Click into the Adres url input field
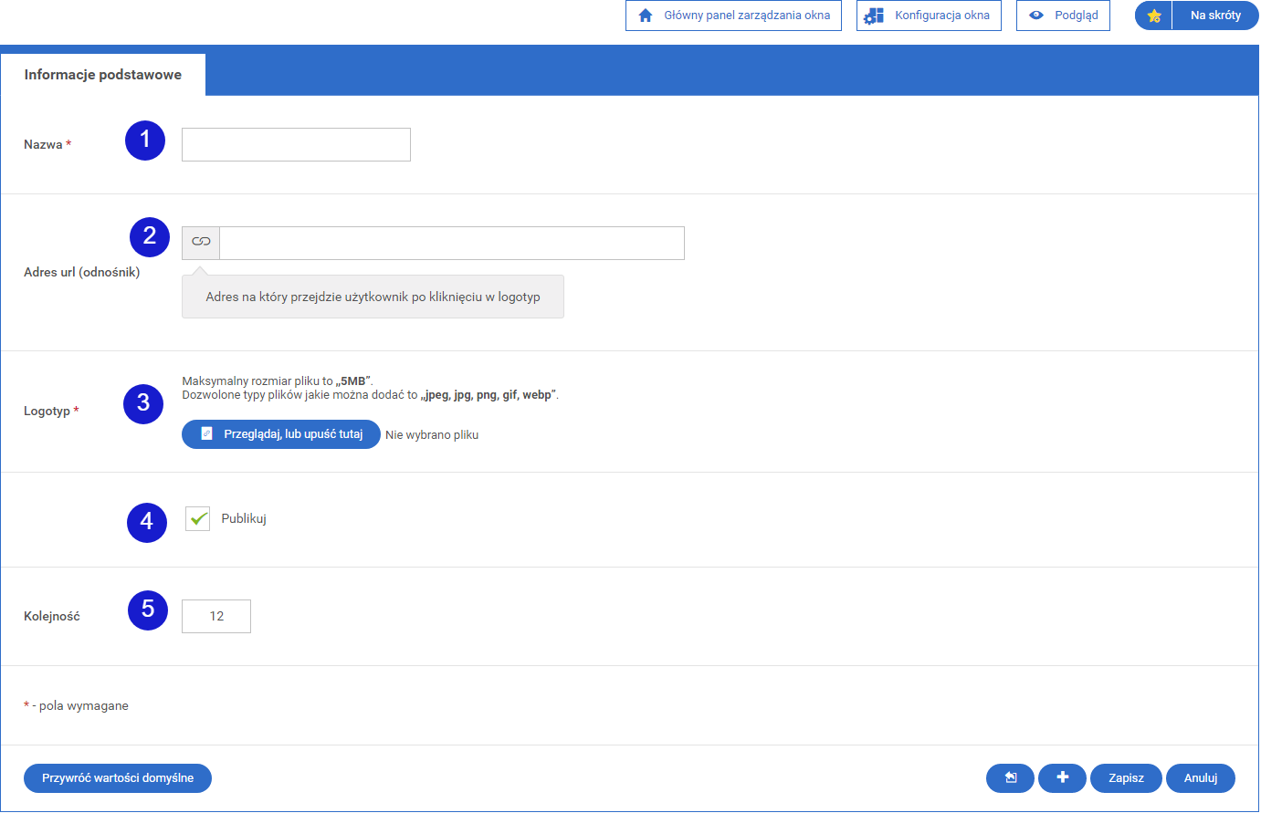1261x813 pixels. (x=451, y=244)
